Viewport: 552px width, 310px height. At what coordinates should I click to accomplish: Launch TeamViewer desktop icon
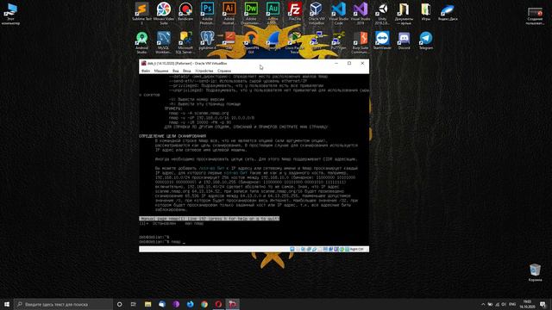click(x=382, y=40)
